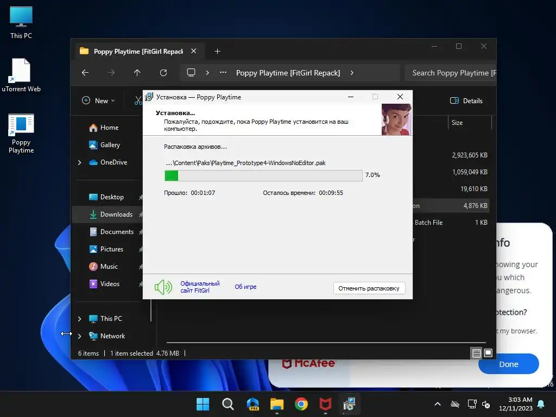Open taskbar Search

point(228,404)
